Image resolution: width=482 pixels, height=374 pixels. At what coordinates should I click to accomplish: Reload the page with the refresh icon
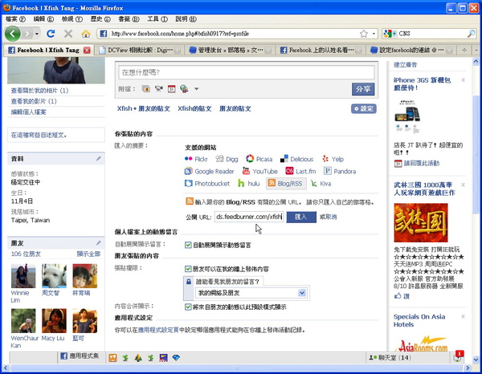51,34
